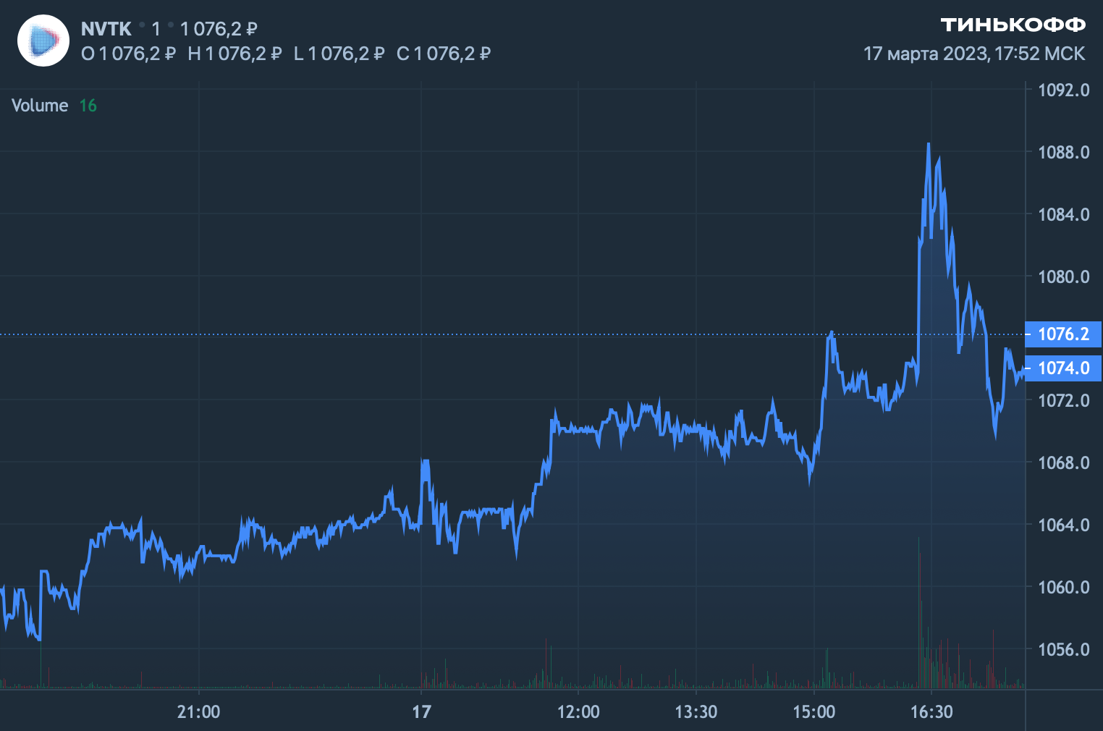Screen dimensions: 1103x731
Task: Click the Volume indicator label
Action: (40, 106)
